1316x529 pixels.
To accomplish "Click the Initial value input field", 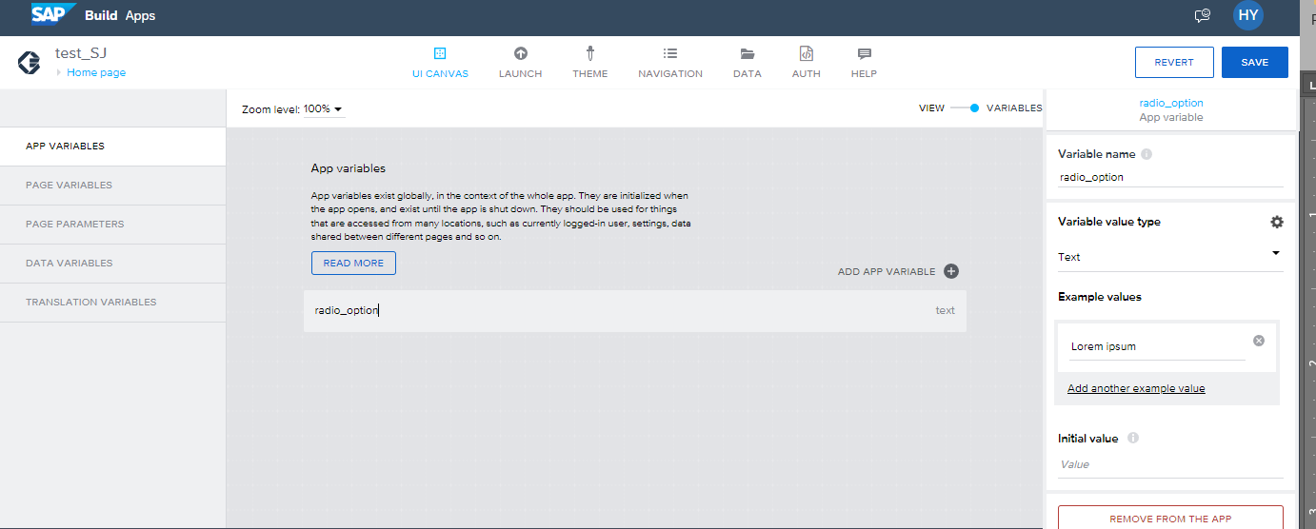I will (x=1169, y=465).
